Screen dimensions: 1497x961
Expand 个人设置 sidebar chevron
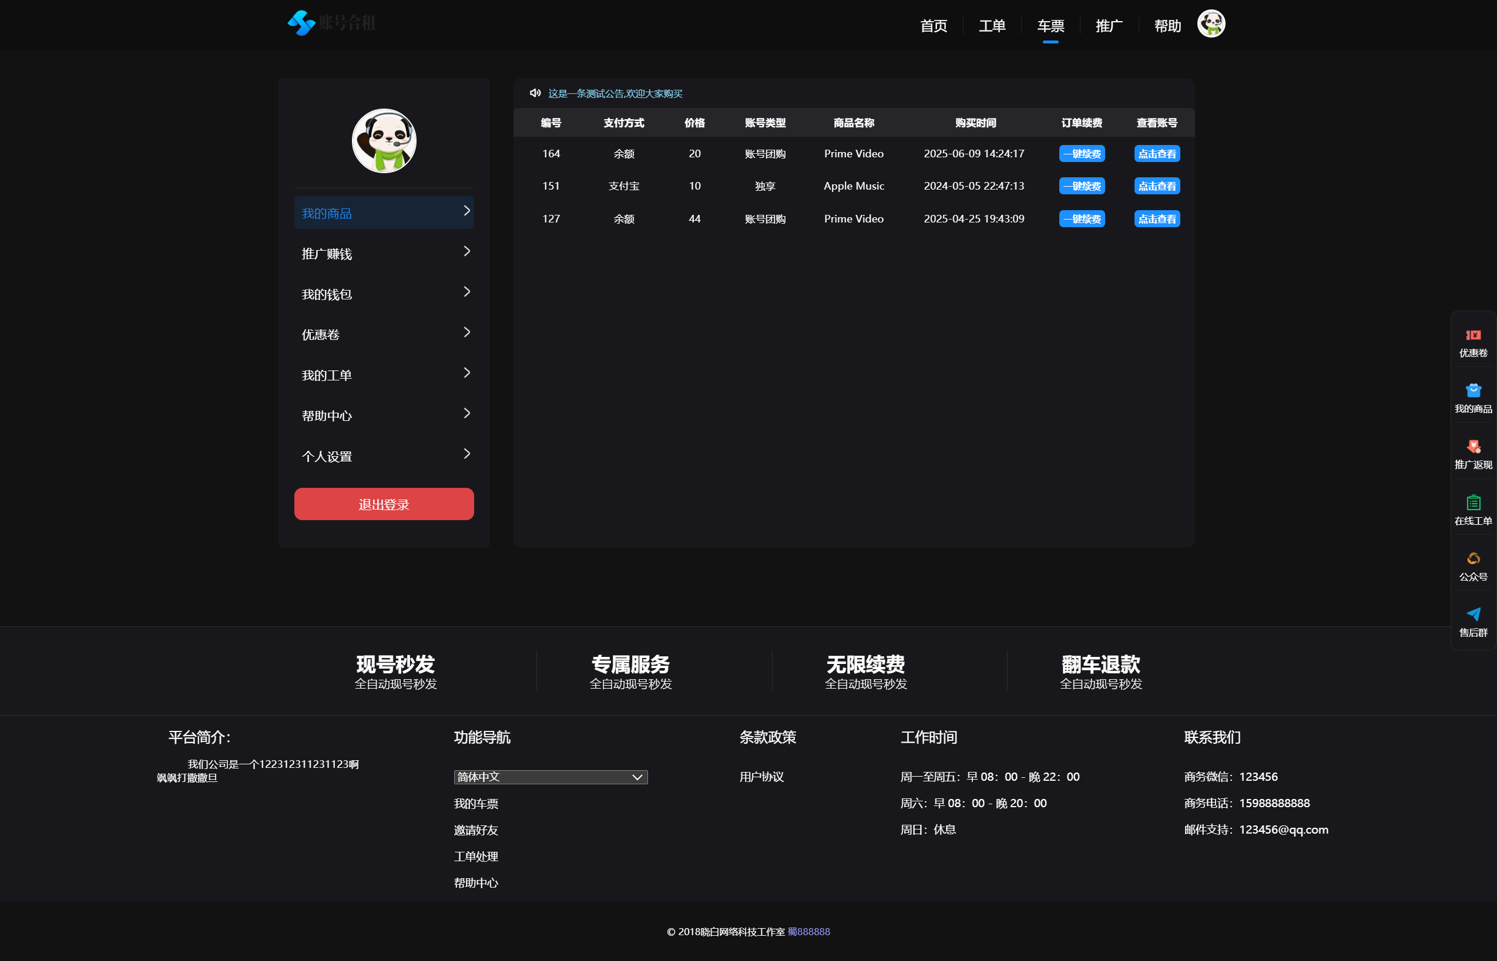[466, 454]
